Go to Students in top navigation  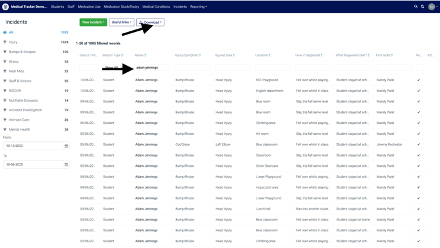point(58,7)
